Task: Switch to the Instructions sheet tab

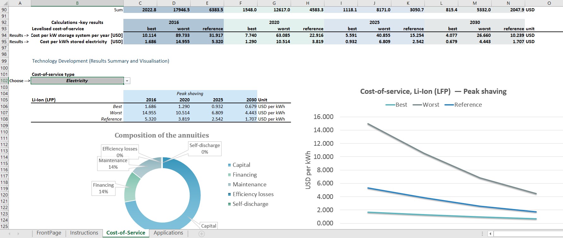Action: click(x=84, y=233)
